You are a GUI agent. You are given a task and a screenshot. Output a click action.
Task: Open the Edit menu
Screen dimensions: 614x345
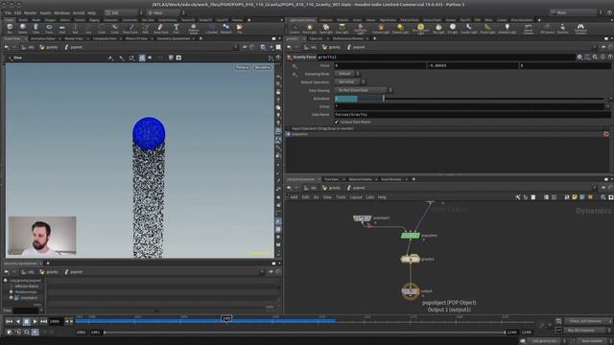(x=17, y=12)
